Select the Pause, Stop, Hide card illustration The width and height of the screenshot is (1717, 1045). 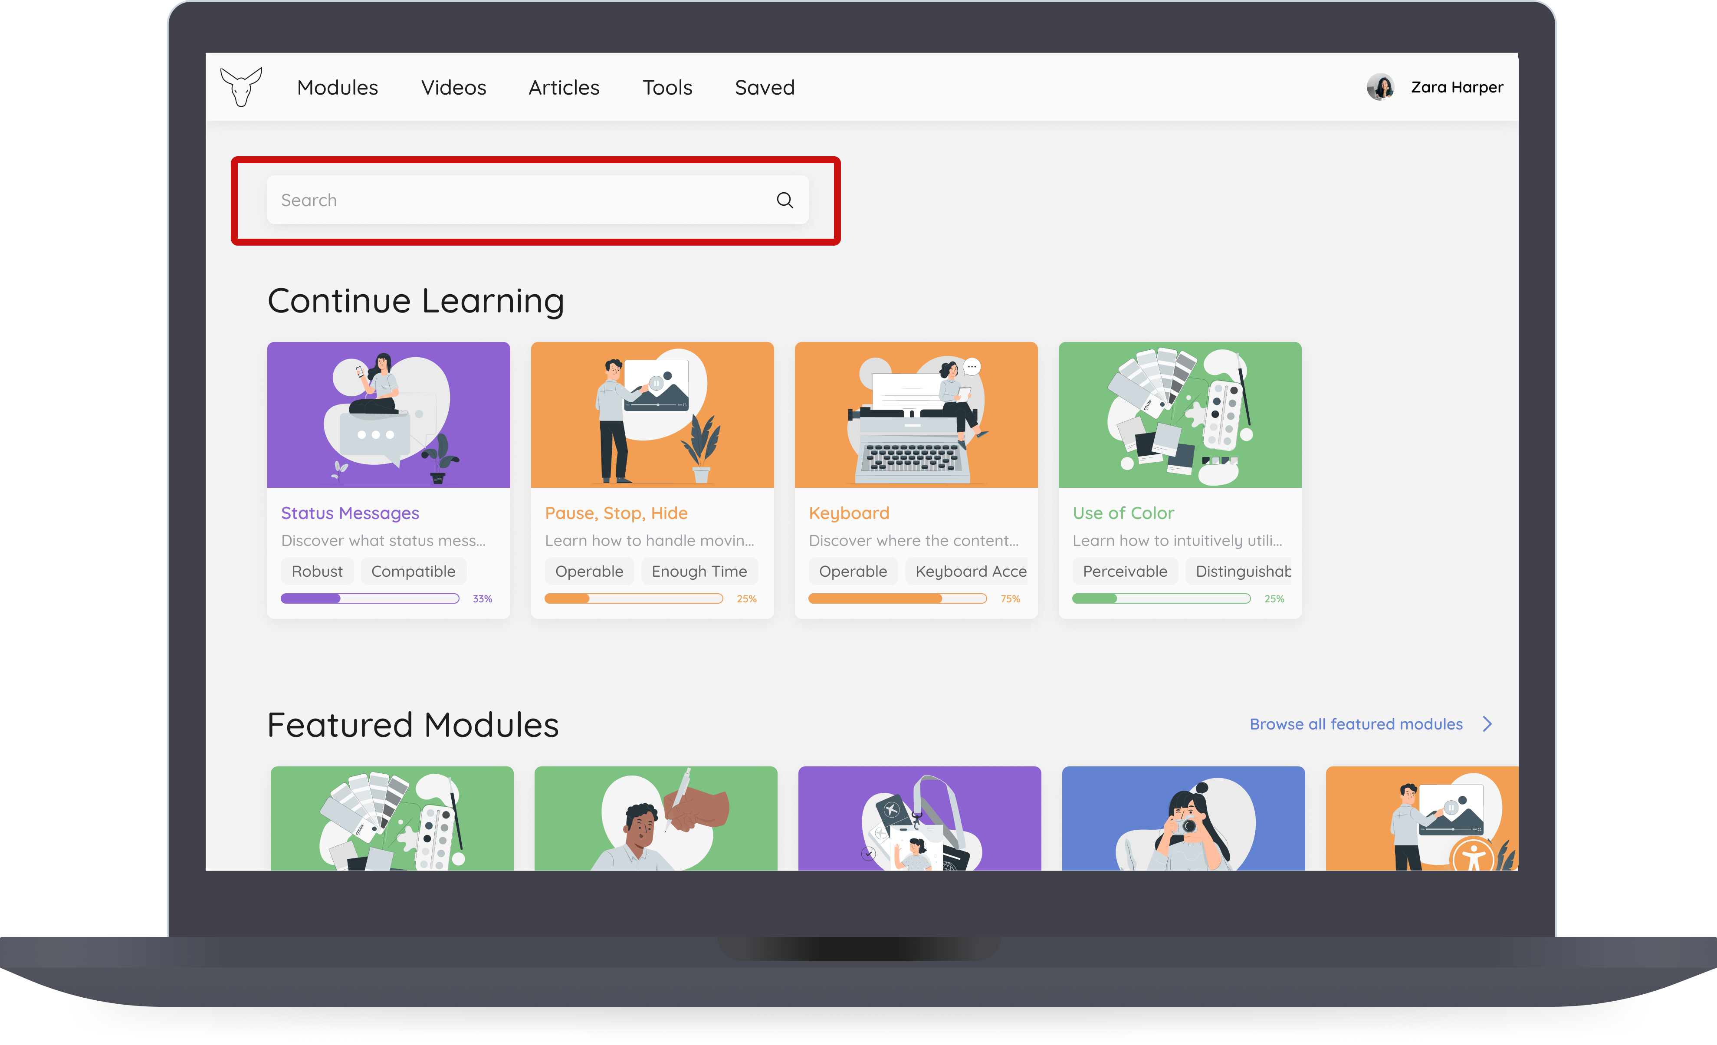click(652, 415)
